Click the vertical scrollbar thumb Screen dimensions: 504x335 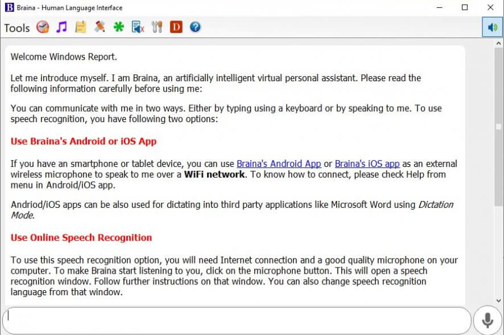coord(499,127)
